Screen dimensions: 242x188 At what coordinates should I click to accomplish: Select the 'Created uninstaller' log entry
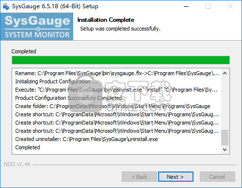(x=86, y=139)
